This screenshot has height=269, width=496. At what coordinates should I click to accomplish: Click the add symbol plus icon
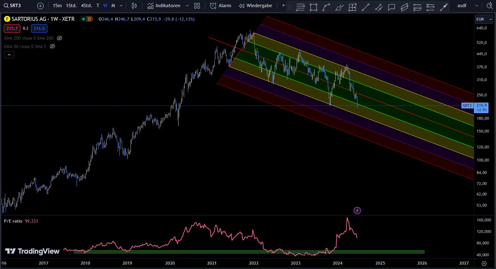[x=41, y=6]
